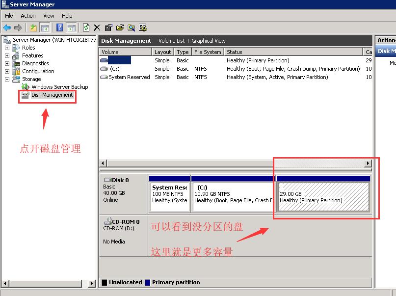
Task: Sort by the Status column header
Action: [x=293, y=52]
